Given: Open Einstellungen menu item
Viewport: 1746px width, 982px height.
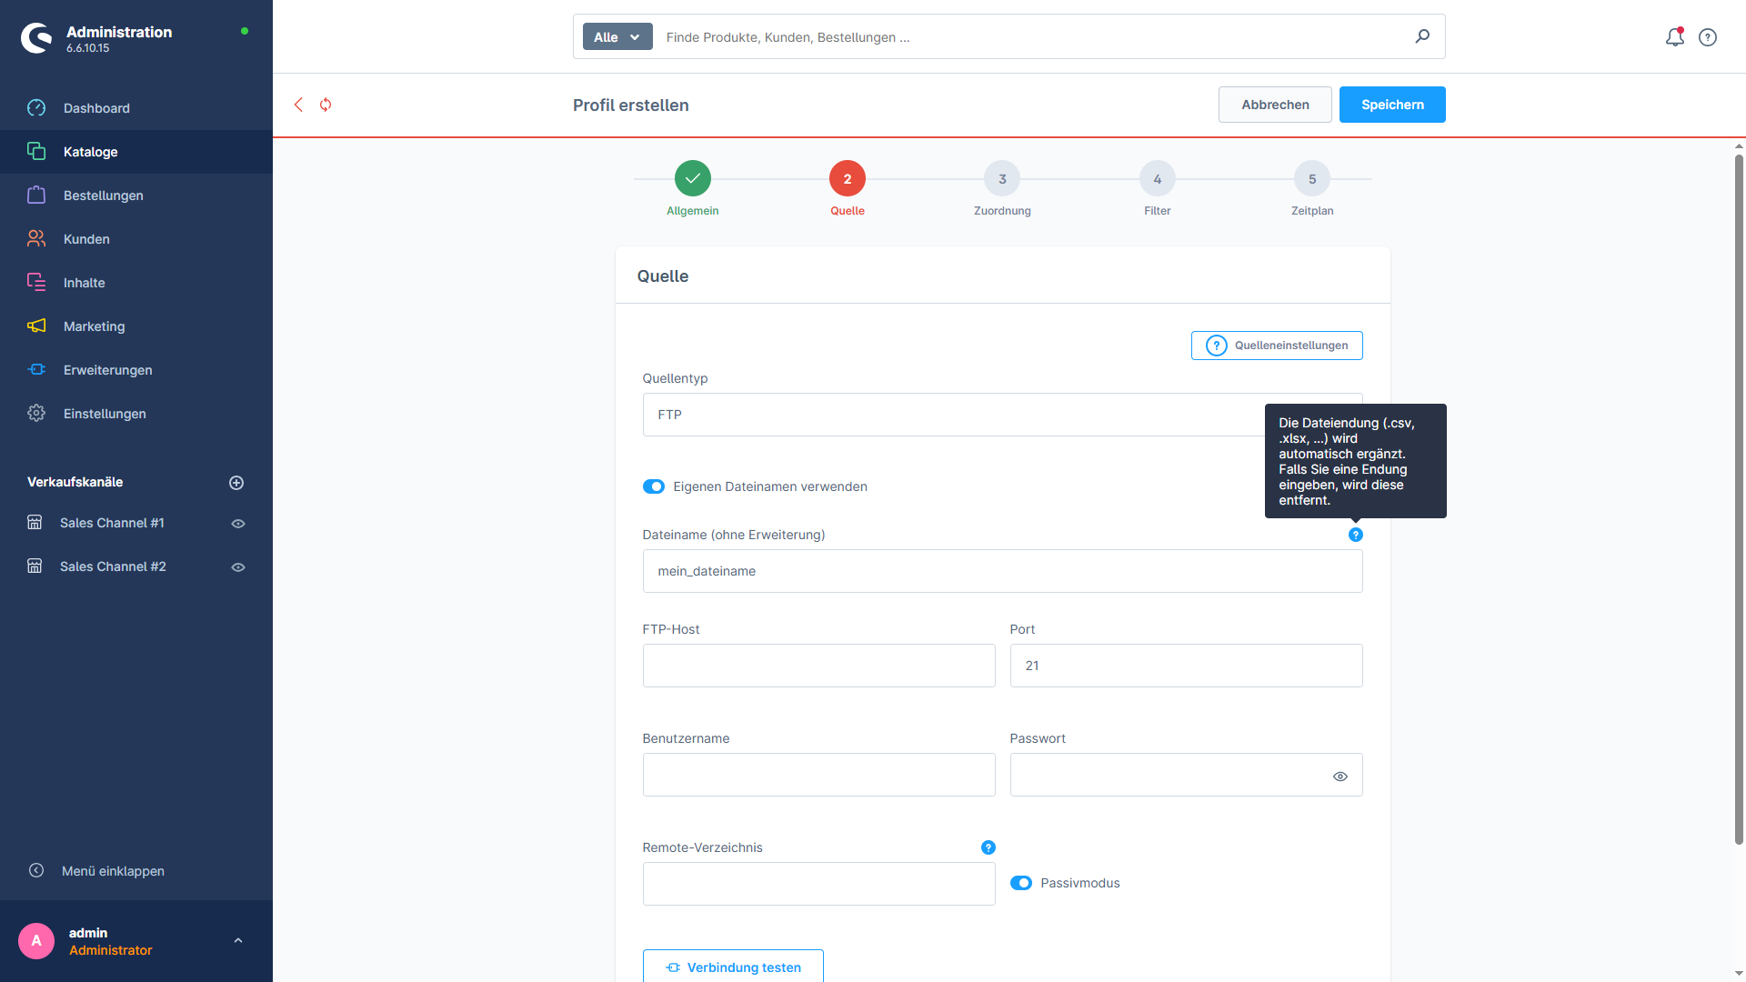Looking at the screenshot, I should click(136, 414).
